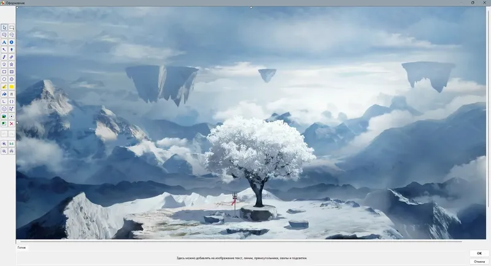This screenshot has height=266, width=491.
Task: Print the image via printer icon
Action: 12,151
